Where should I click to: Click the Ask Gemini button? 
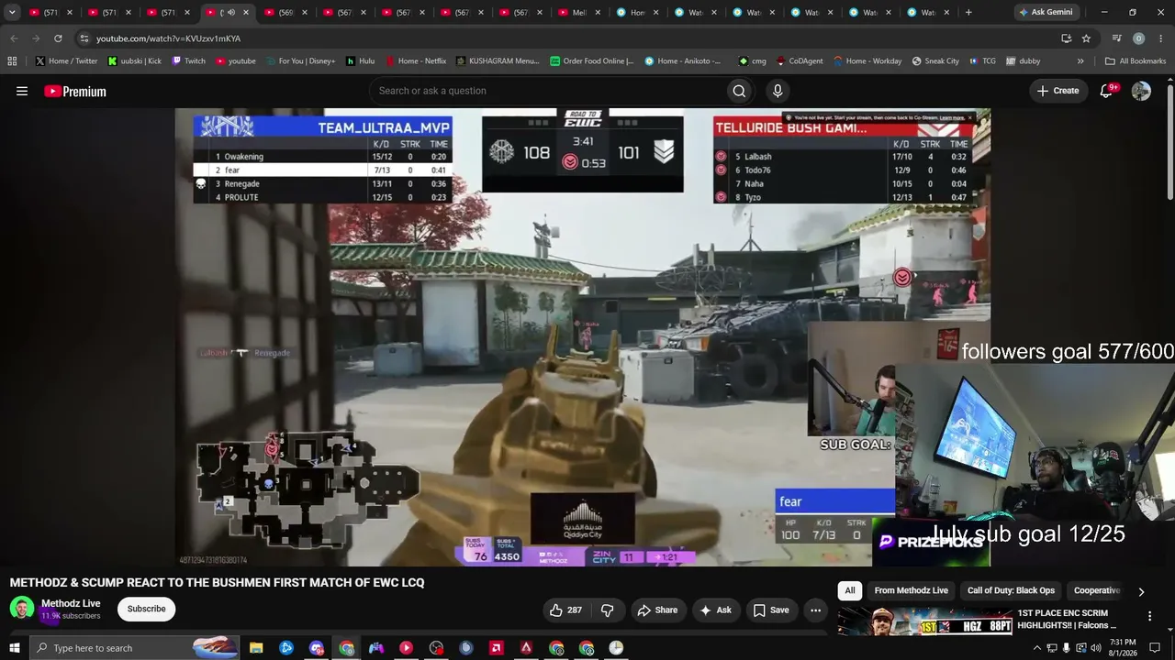tap(1046, 12)
